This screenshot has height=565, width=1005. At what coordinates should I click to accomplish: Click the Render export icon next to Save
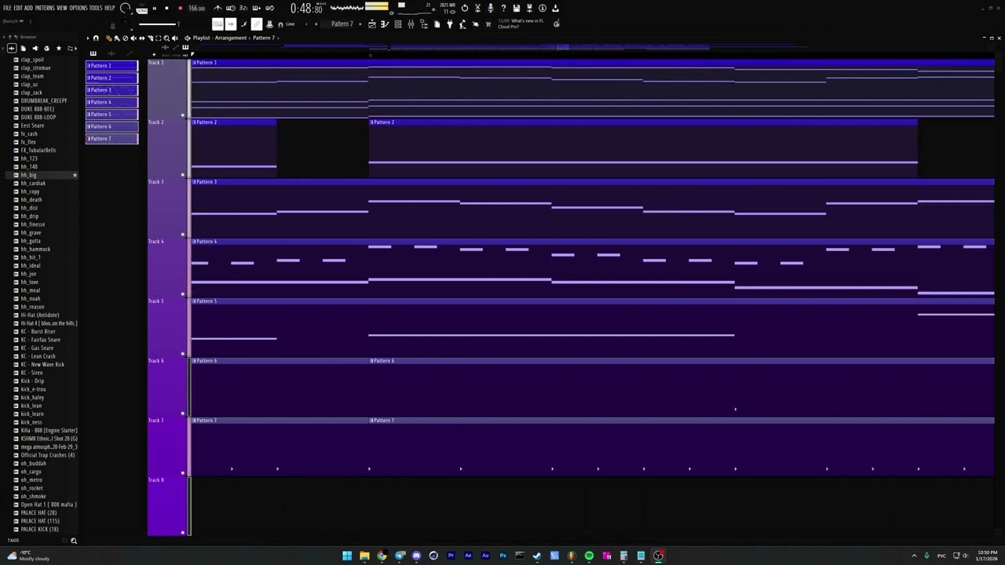529,8
